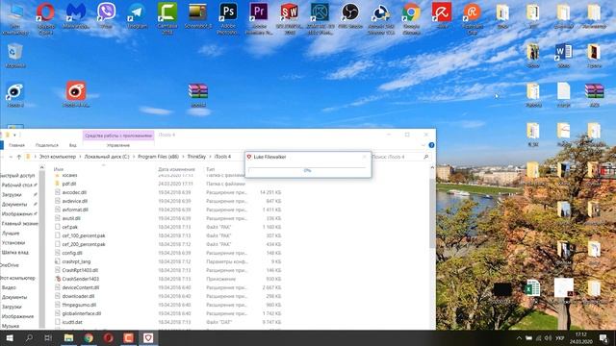Screen dimensions: 616x346
Task: Open Рабочий стол in the navigation pane
Action: tap(17, 185)
